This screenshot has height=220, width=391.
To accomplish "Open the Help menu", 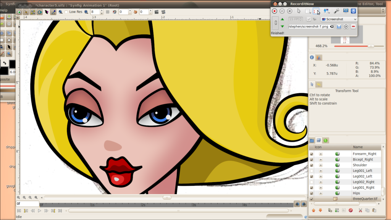I will click(x=4, y=10).
